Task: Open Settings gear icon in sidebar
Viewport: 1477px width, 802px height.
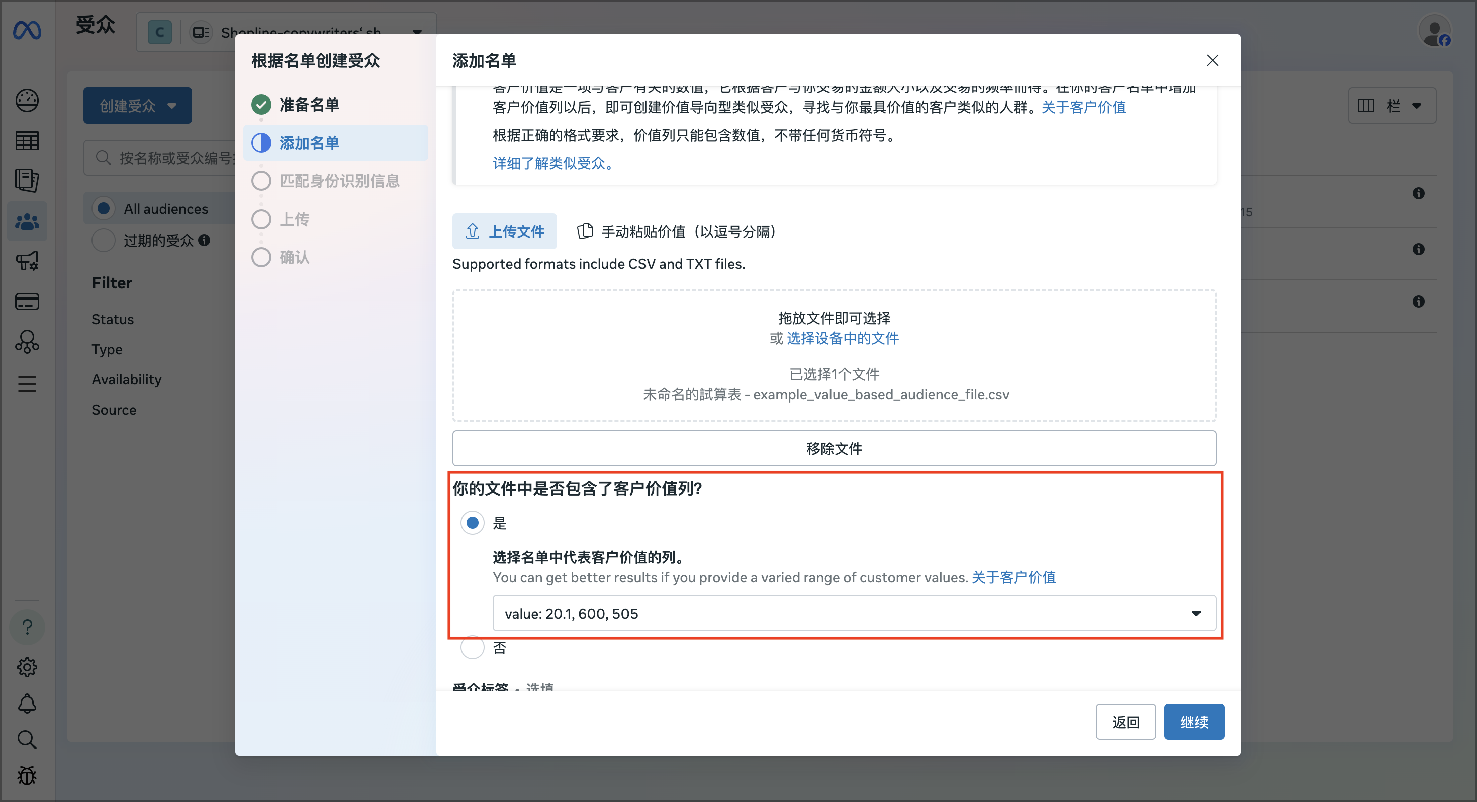Action: pos(27,667)
